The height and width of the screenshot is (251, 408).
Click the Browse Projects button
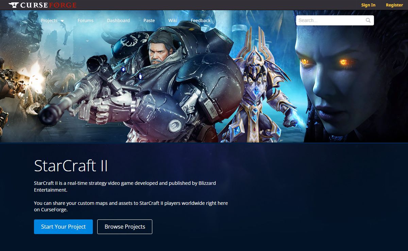pyautogui.click(x=125, y=227)
